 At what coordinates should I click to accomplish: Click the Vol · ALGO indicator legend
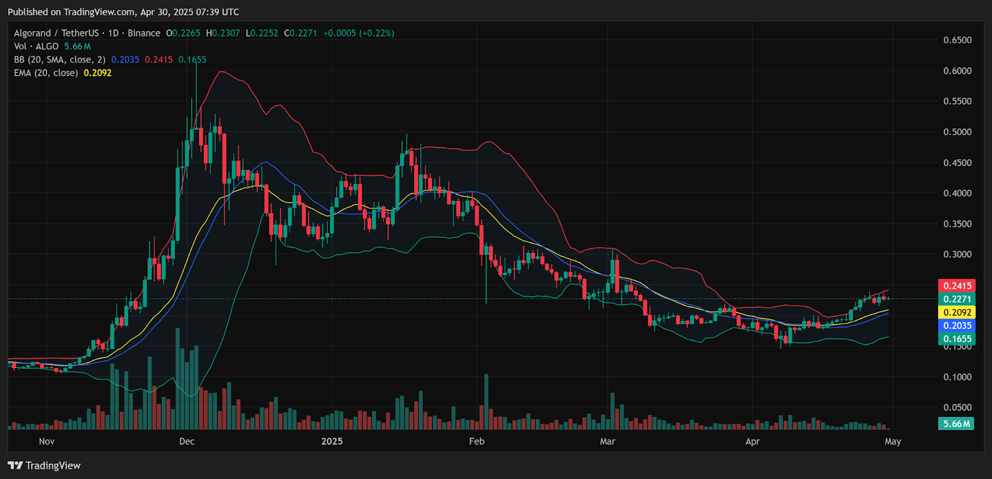click(36, 46)
